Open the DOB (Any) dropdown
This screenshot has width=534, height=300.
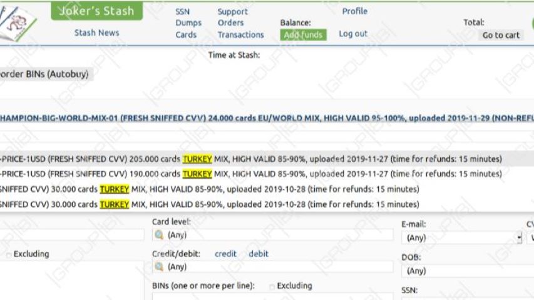(468, 271)
